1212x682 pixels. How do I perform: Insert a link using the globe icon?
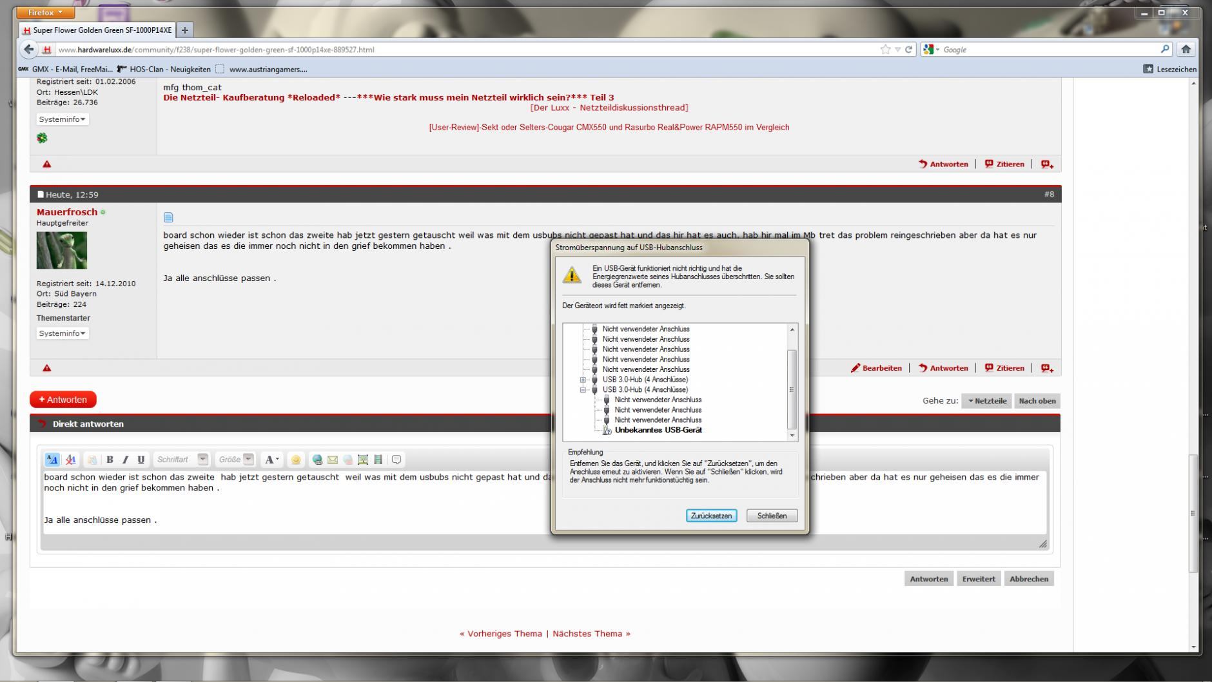tap(317, 460)
